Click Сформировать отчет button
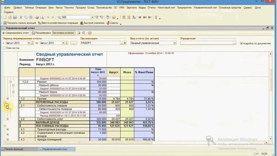277x156 pixels. click(16, 33)
